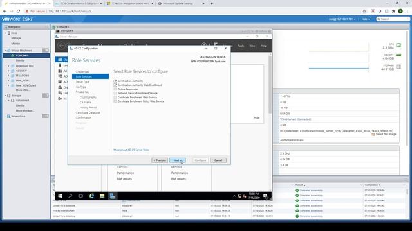Open the Action Center notification icon
This screenshot has width=412, height=231.
click(265, 196)
